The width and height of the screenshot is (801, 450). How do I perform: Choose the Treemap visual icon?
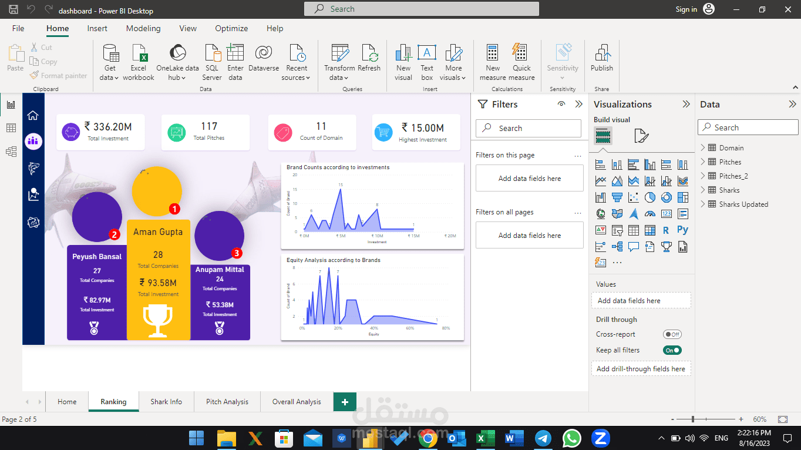tap(683, 197)
